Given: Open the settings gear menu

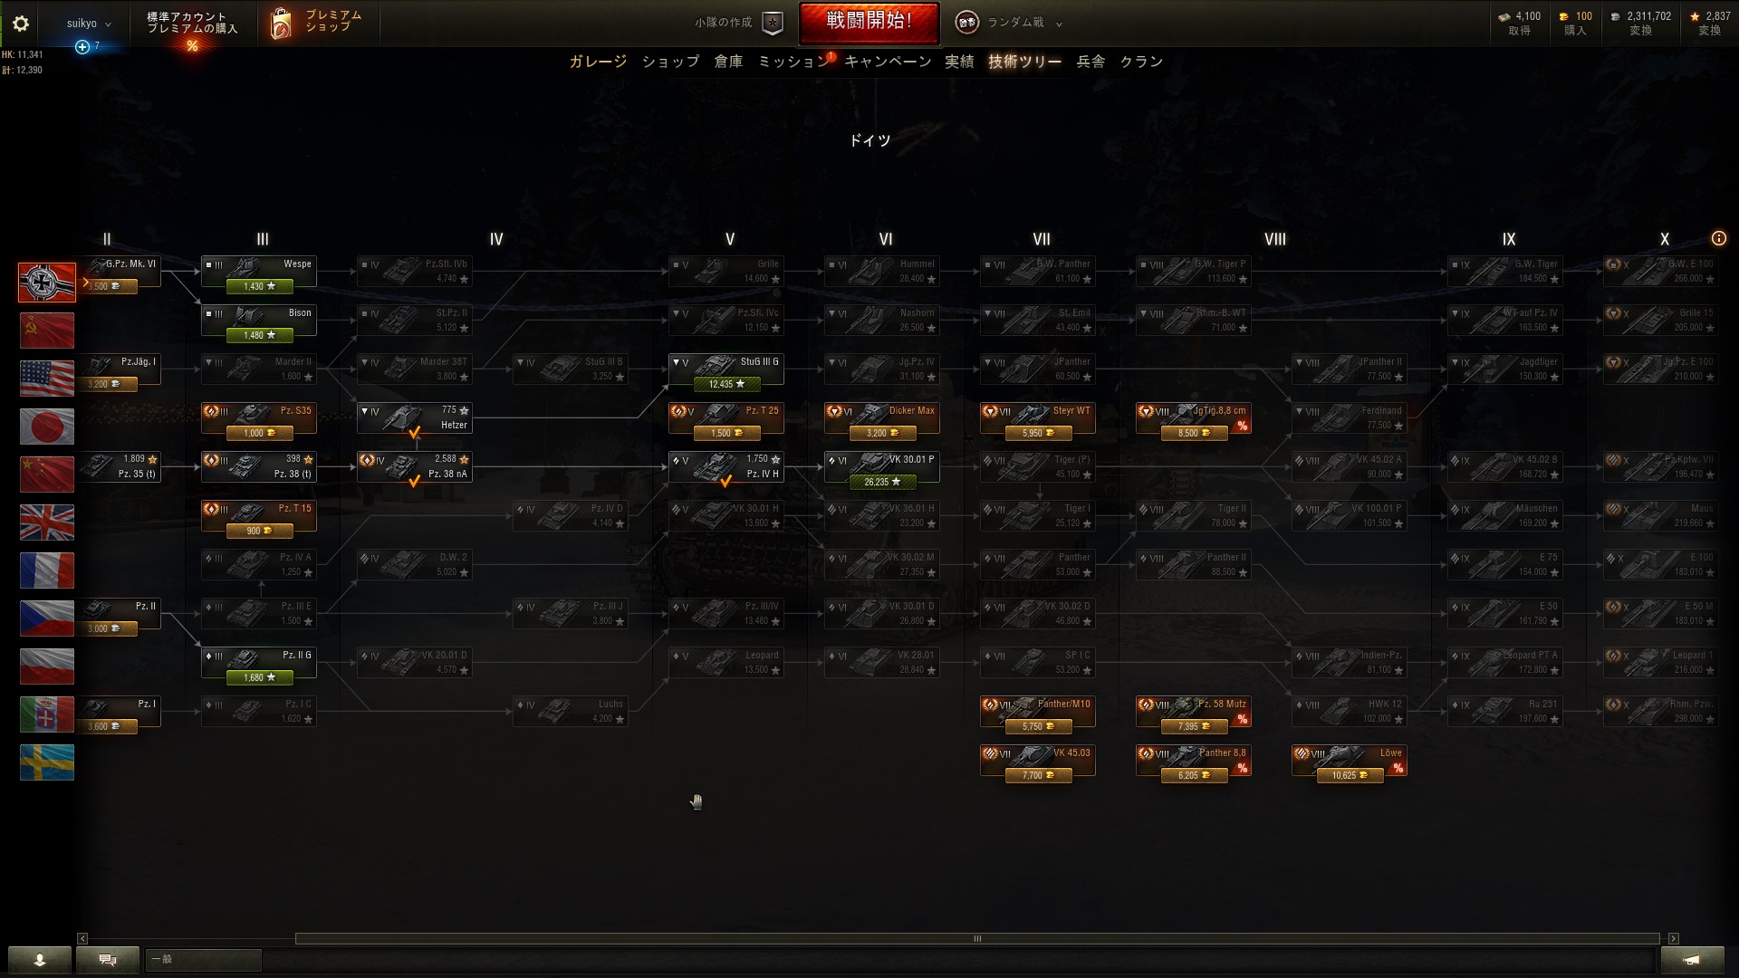Looking at the screenshot, I should click(x=20, y=24).
